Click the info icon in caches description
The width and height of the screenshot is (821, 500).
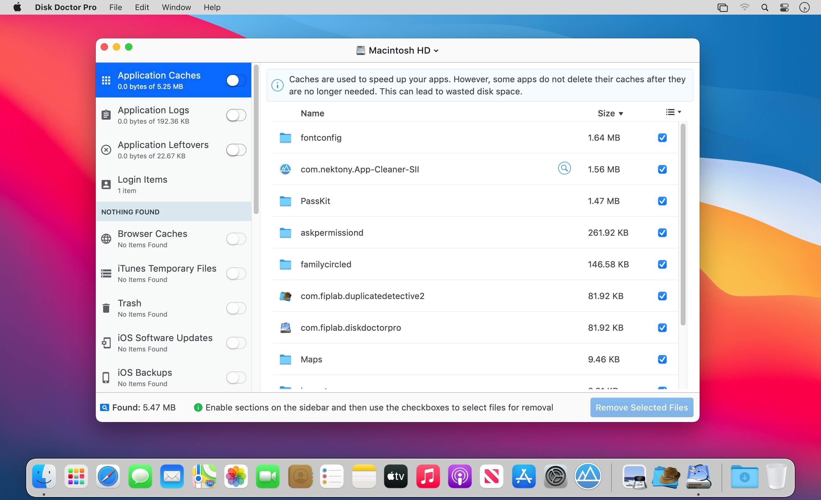[278, 85]
